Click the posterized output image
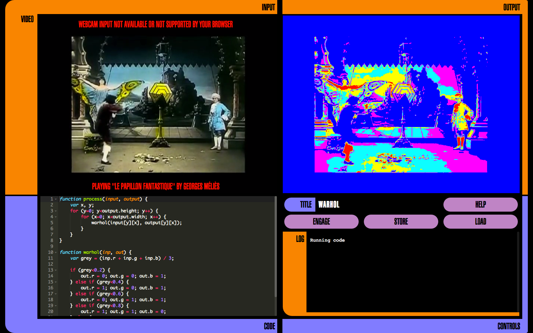 [401, 104]
